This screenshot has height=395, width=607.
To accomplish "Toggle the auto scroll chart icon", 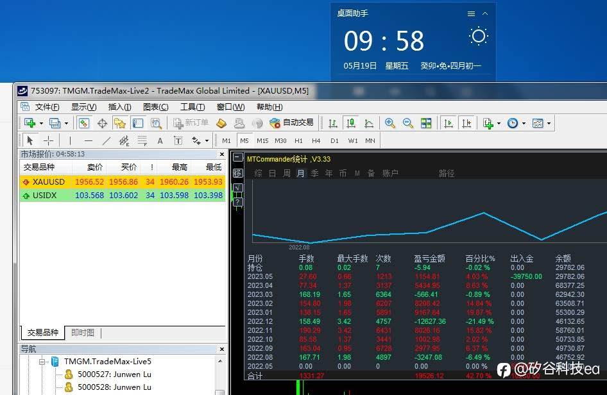I will click(x=449, y=123).
